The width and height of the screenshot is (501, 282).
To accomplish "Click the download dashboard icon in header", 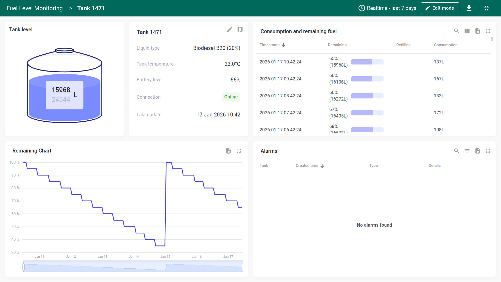I will tap(469, 8).
